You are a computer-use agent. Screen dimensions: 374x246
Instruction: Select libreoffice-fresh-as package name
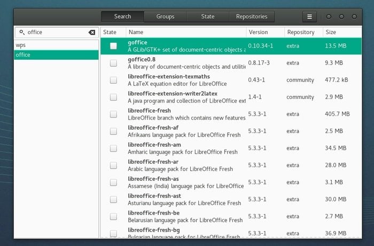click(153, 179)
